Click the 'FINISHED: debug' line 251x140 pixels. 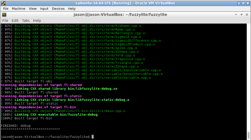click(x=15, y=126)
